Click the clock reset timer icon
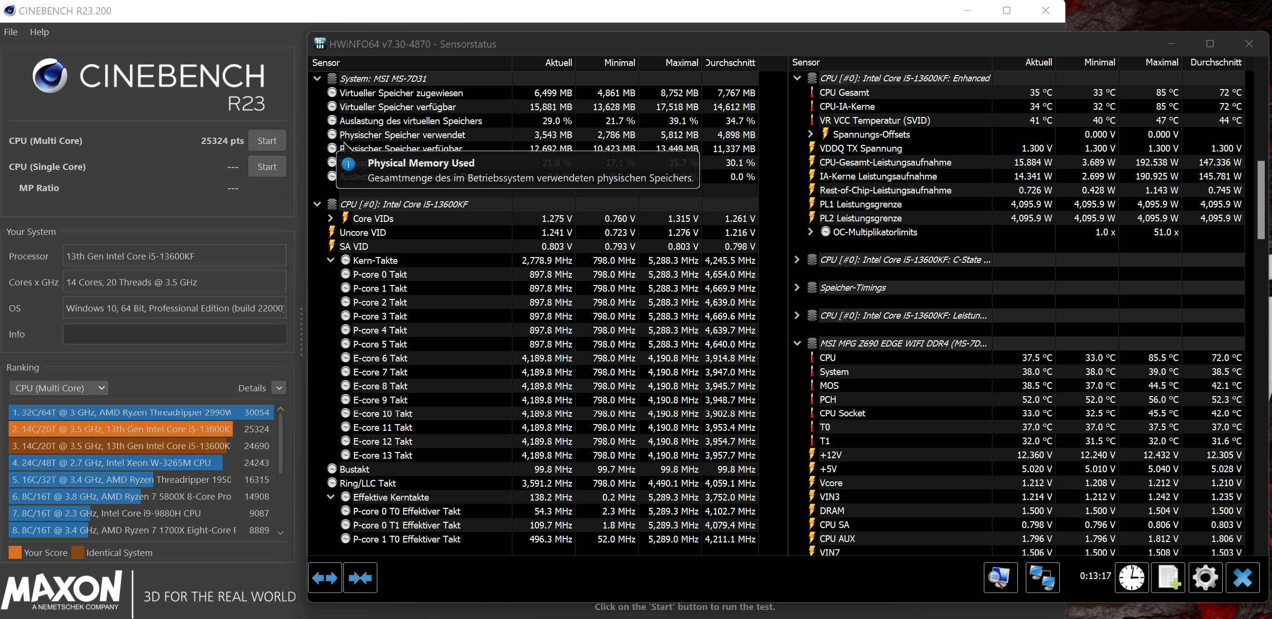Image resolution: width=1272 pixels, height=619 pixels. pos(1131,578)
